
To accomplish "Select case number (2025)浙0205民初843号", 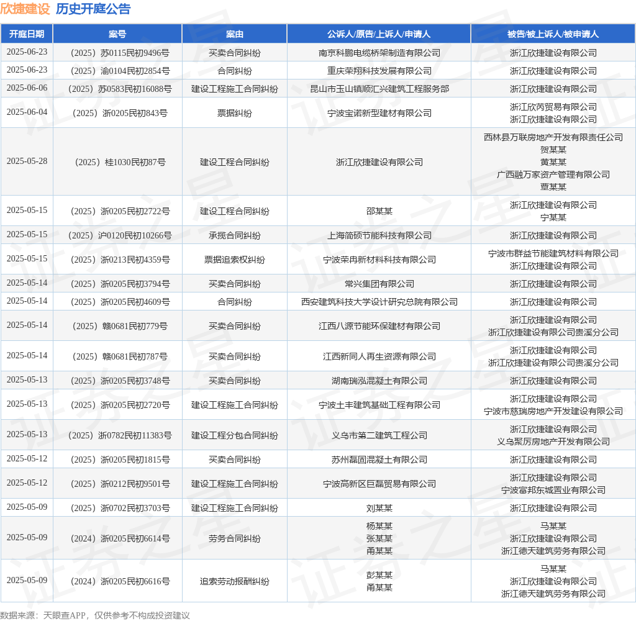I will point(117,113).
